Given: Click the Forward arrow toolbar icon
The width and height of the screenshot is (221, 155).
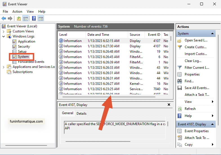Looking at the screenshot, I should (x=10, y=18).
